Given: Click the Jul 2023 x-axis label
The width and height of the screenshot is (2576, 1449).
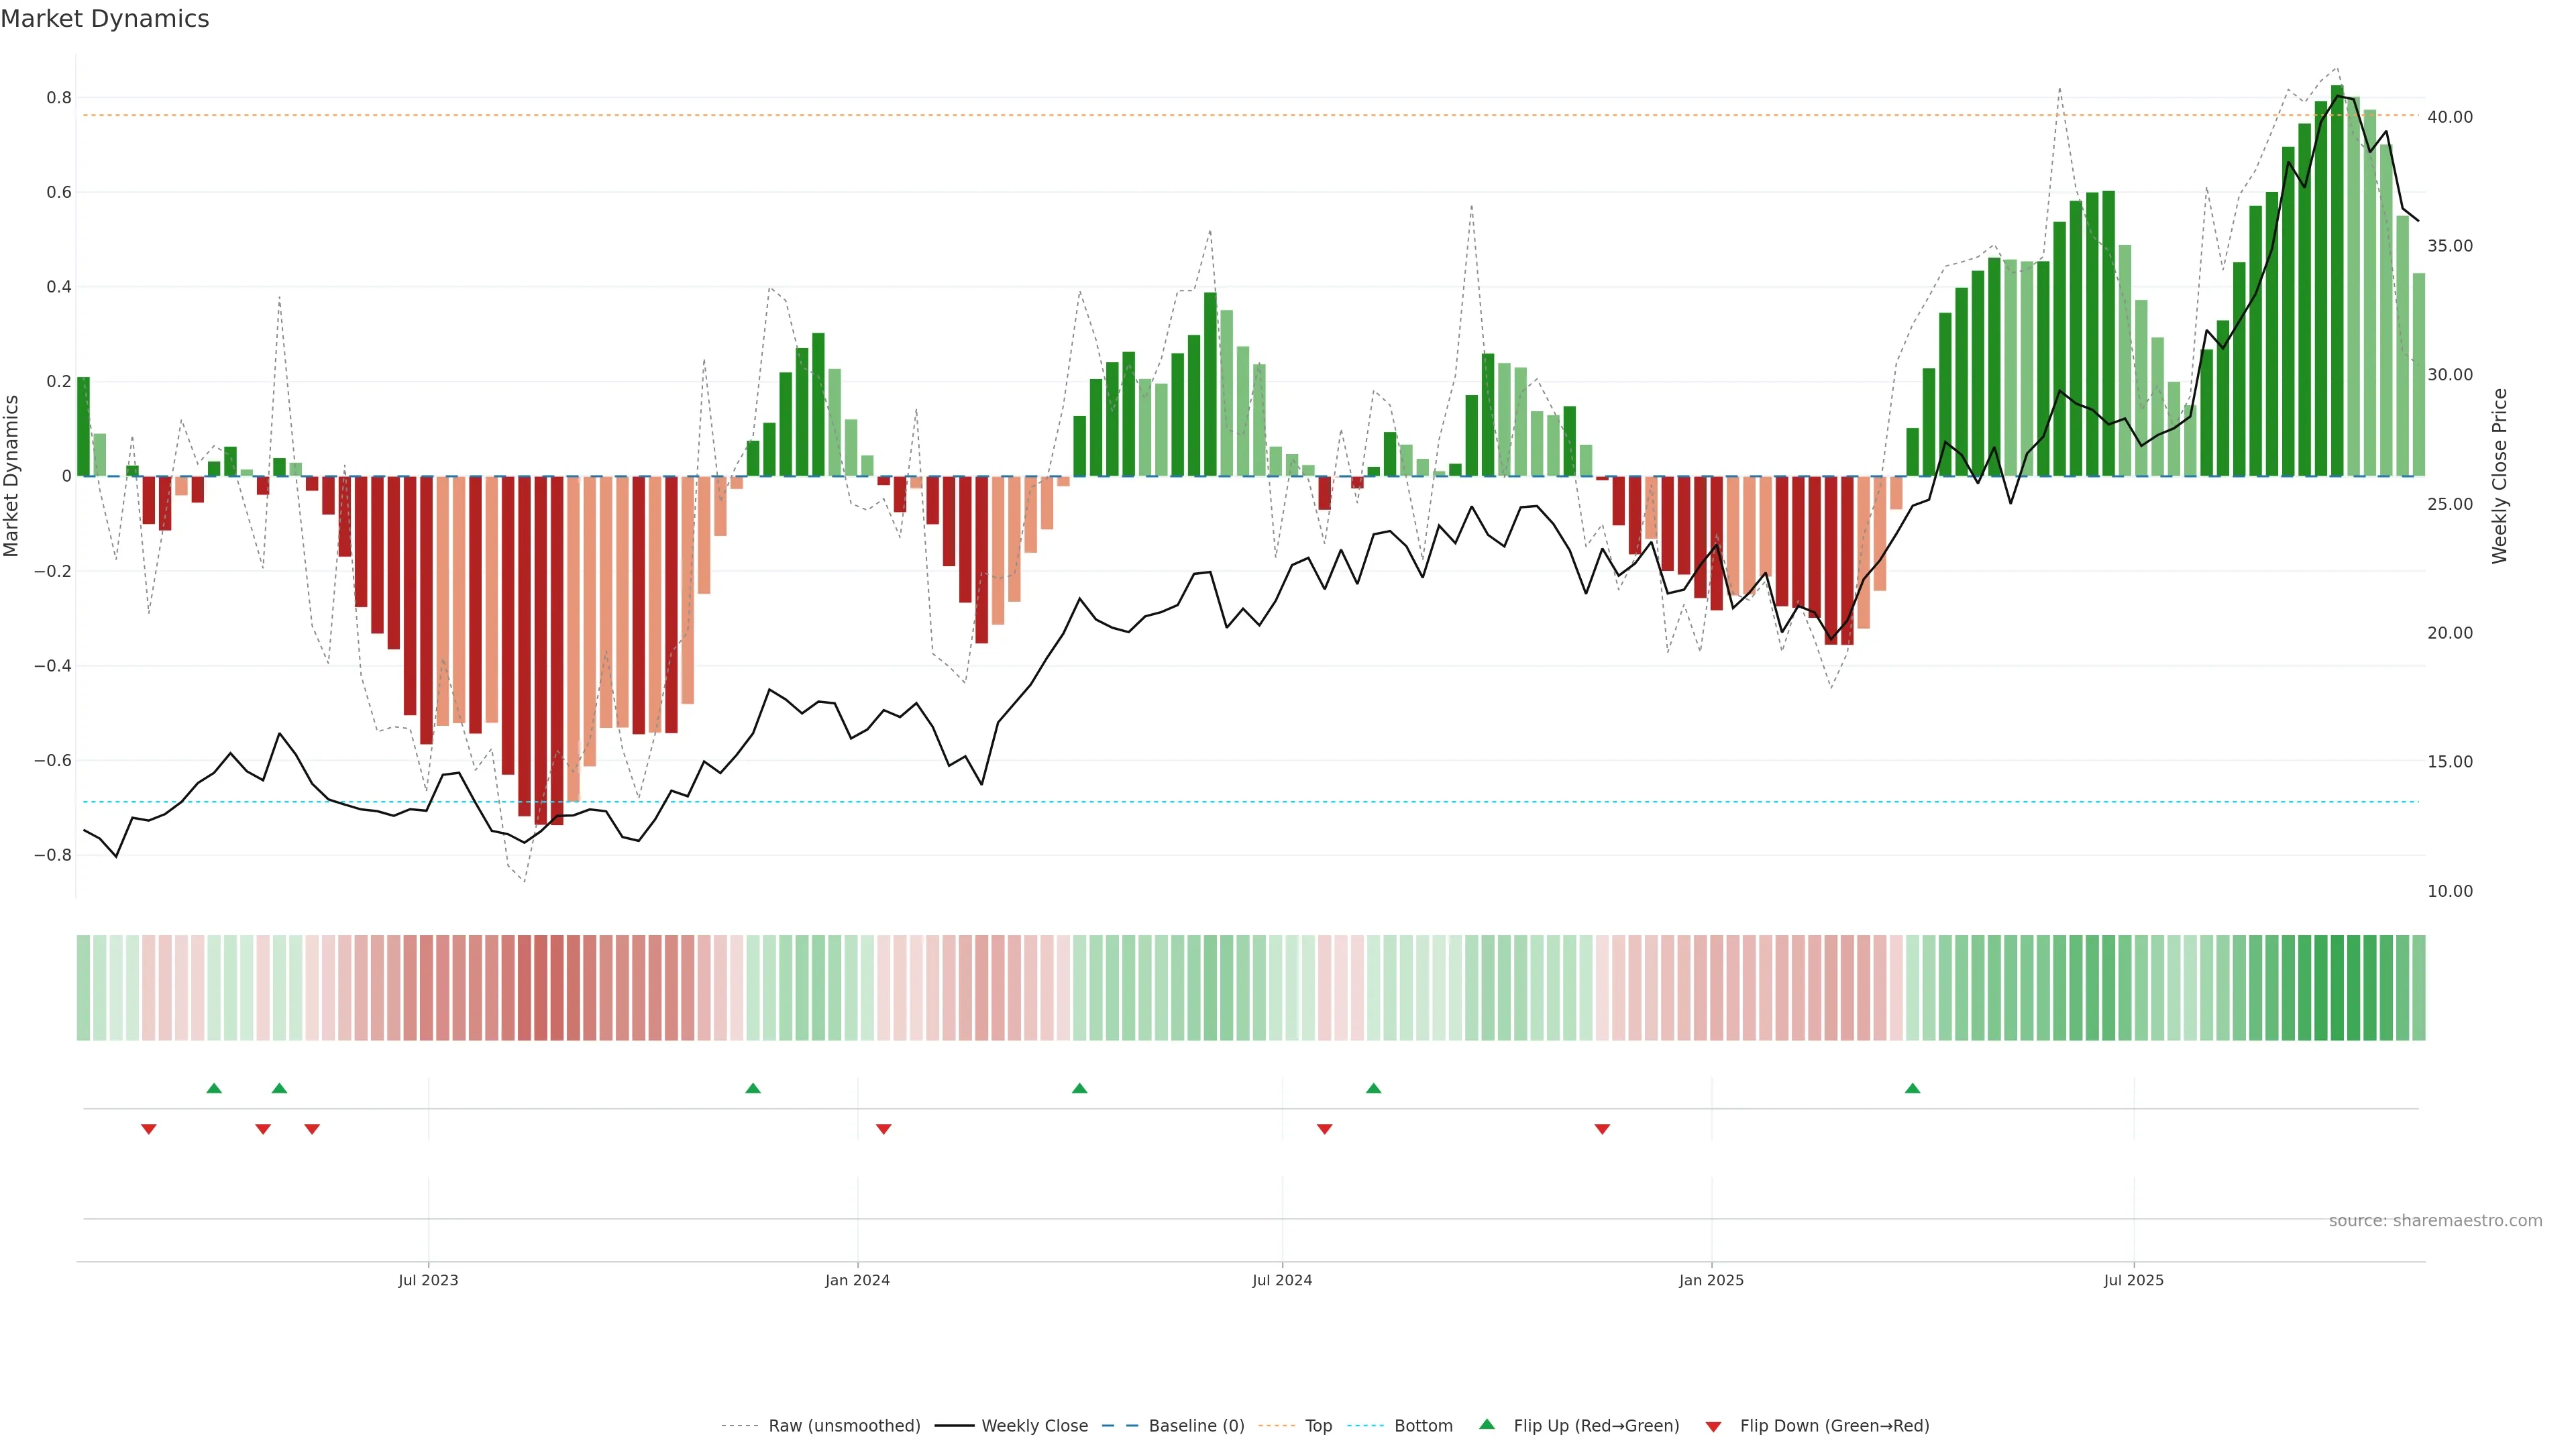Looking at the screenshot, I should [428, 1280].
